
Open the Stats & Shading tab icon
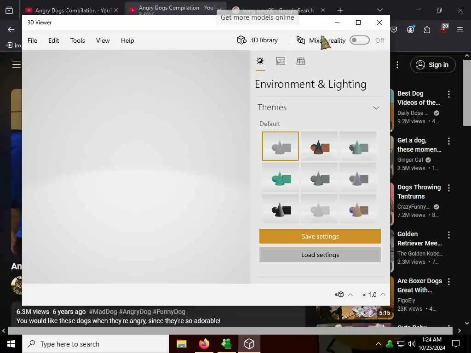pos(280,61)
